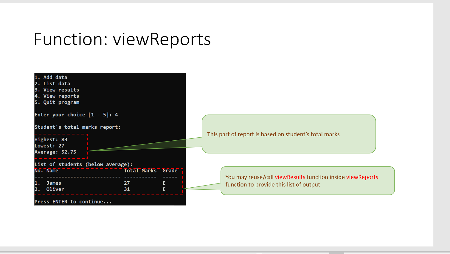Click the 'Total Marks' column header
The image size is (450, 254).
pyautogui.click(x=140, y=171)
